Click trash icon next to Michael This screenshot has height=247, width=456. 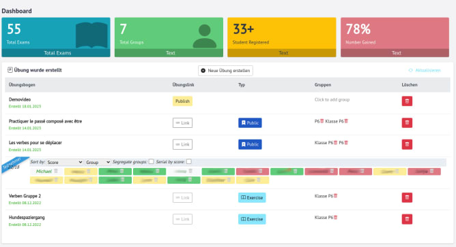(56, 171)
